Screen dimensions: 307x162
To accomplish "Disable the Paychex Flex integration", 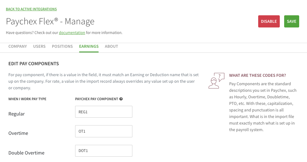I will [269, 22].
